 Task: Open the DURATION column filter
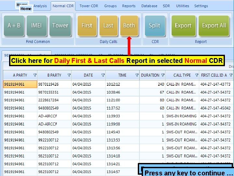pos(163,75)
